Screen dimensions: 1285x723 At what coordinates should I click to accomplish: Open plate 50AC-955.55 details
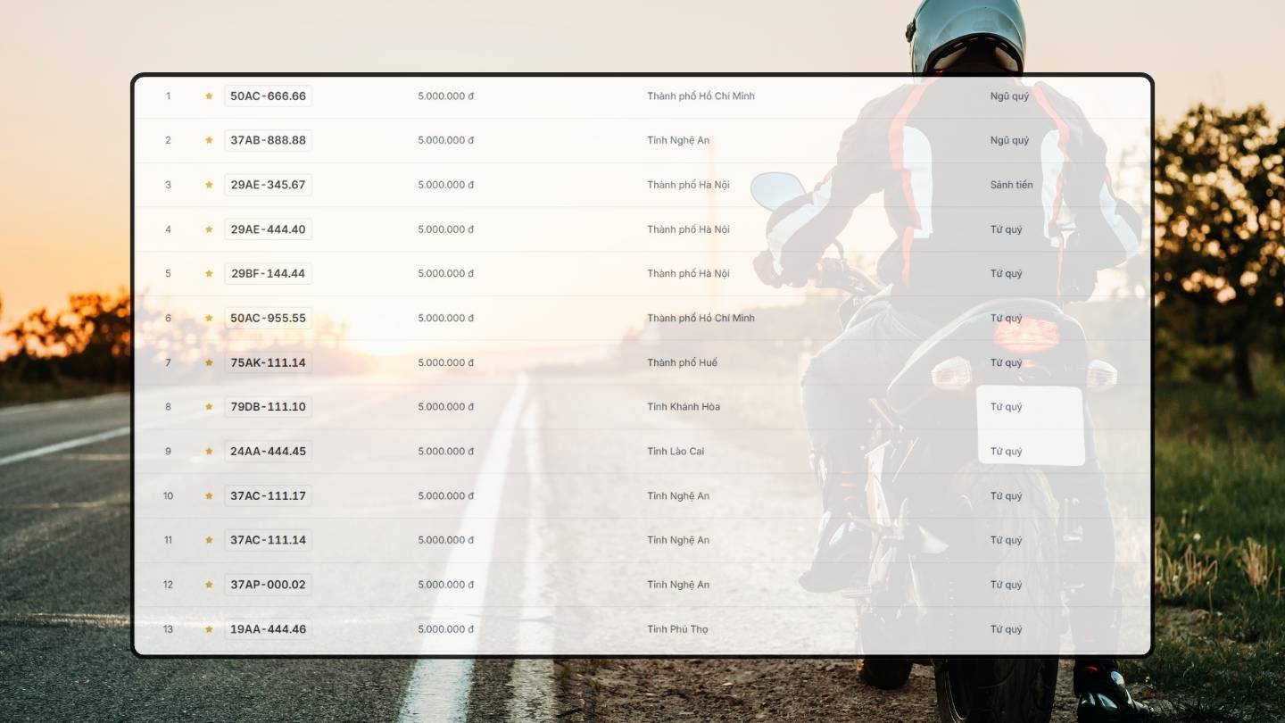[x=268, y=318]
